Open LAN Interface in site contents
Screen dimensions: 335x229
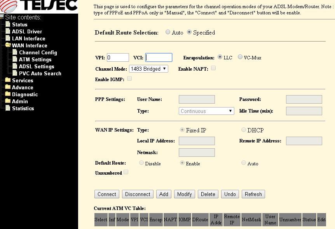(x=29, y=39)
